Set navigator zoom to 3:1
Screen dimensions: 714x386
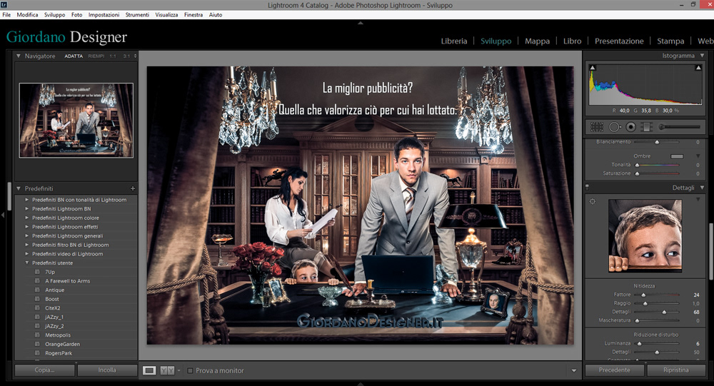tap(126, 56)
